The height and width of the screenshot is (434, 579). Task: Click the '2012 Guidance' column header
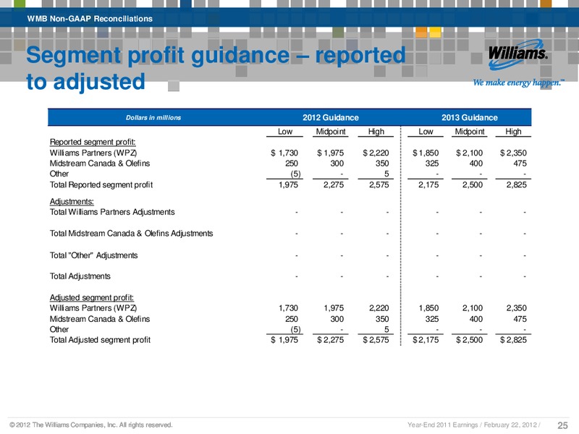331,117
